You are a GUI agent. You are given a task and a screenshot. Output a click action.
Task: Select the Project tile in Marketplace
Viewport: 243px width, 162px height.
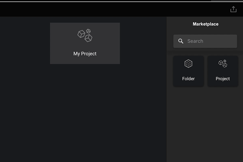click(223, 71)
